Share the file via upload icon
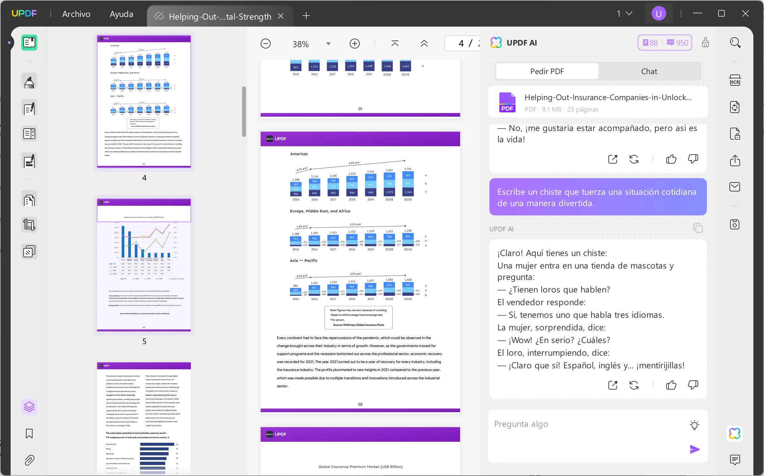The height and width of the screenshot is (476, 764). pyautogui.click(x=735, y=161)
